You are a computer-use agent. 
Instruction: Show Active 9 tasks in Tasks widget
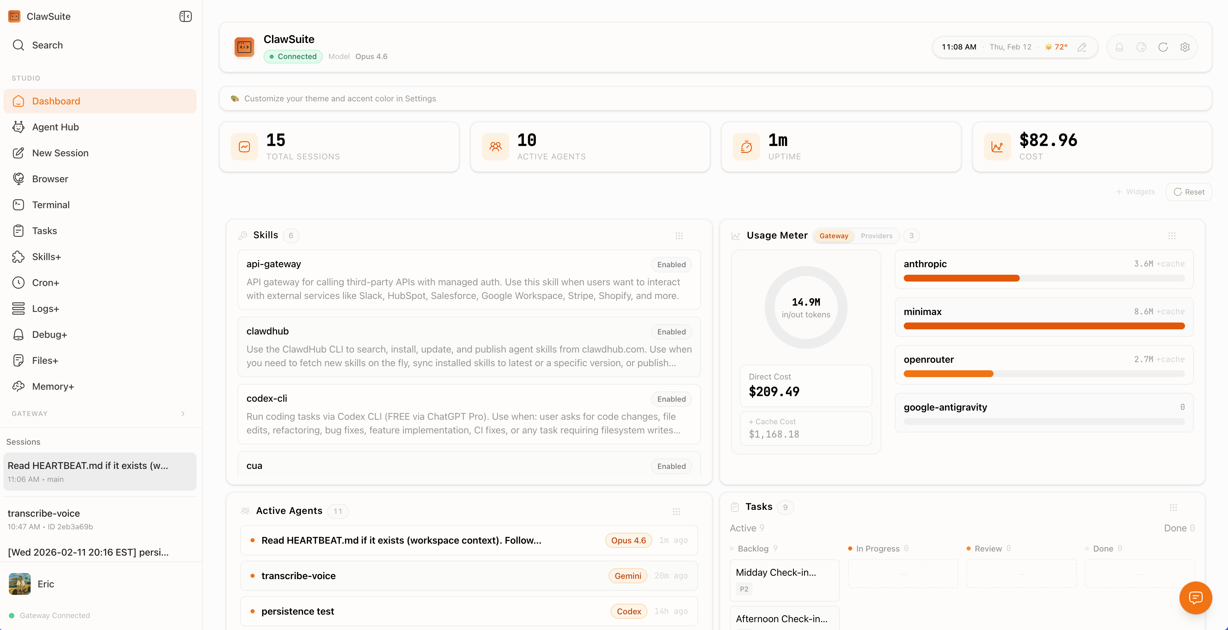click(747, 528)
